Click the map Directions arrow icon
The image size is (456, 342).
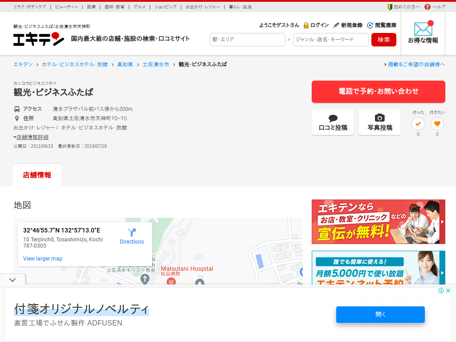[132, 232]
